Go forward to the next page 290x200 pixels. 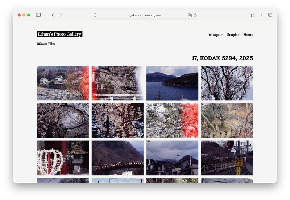tap(61, 15)
